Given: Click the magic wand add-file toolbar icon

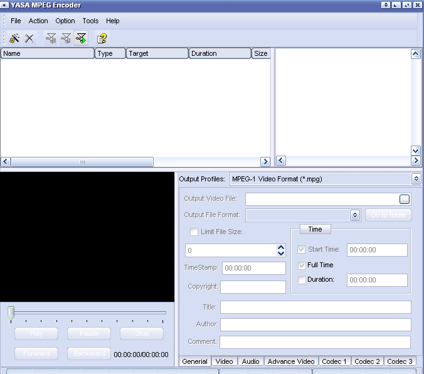Looking at the screenshot, I should click(x=14, y=38).
